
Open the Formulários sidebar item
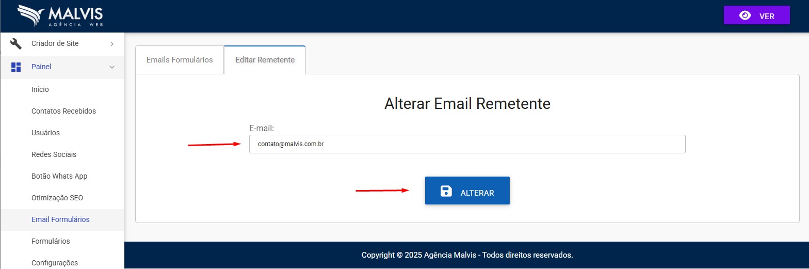(x=51, y=241)
